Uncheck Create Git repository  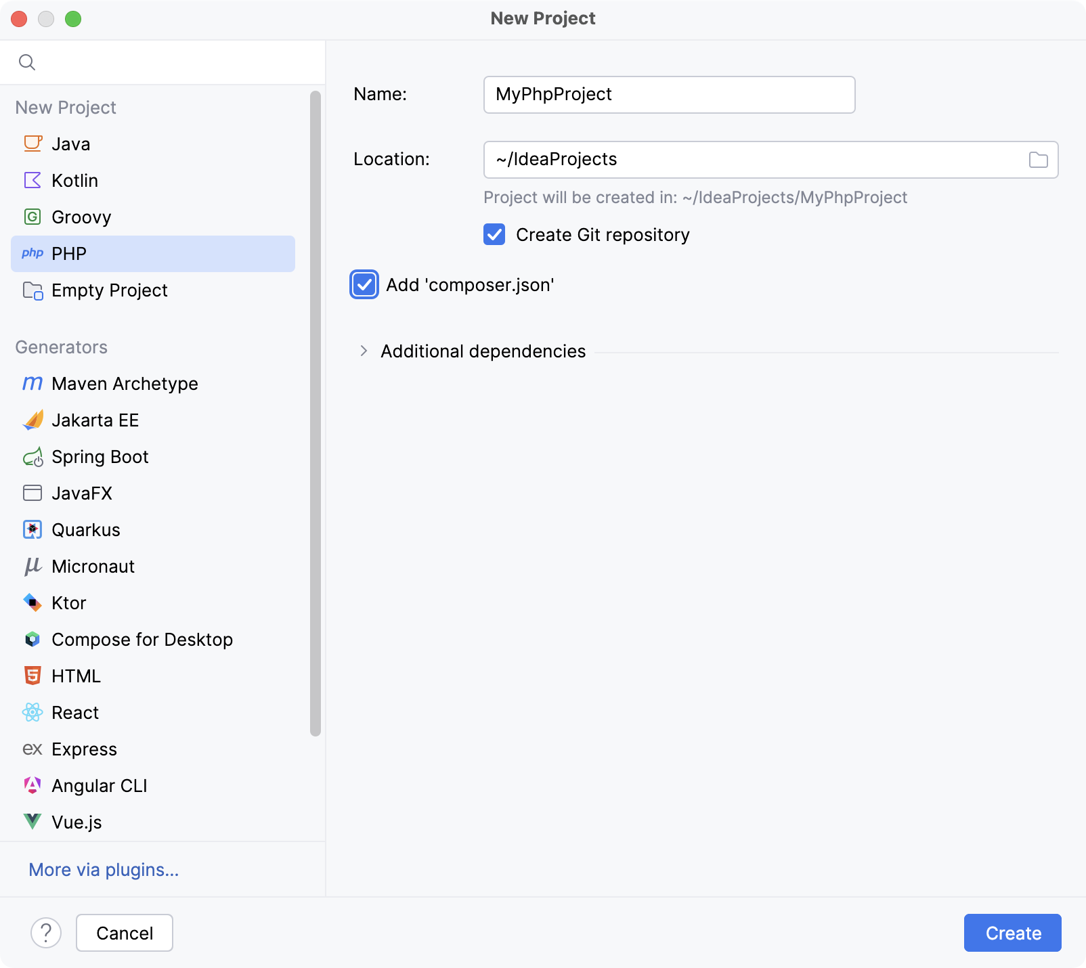click(x=494, y=234)
